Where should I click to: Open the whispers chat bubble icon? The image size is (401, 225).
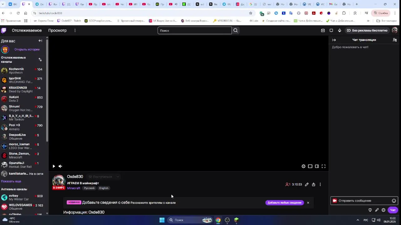click(x=331, y=30)
